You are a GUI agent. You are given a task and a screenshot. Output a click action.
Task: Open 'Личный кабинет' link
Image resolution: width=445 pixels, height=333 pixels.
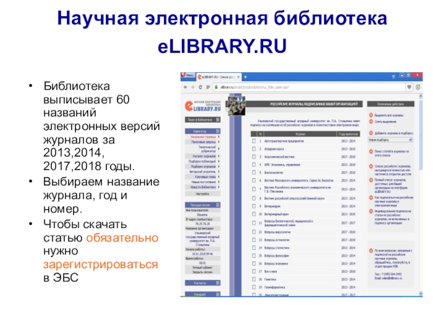[202, 268]
